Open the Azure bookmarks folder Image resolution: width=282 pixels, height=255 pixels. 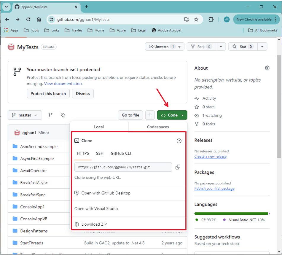[118, 30]
